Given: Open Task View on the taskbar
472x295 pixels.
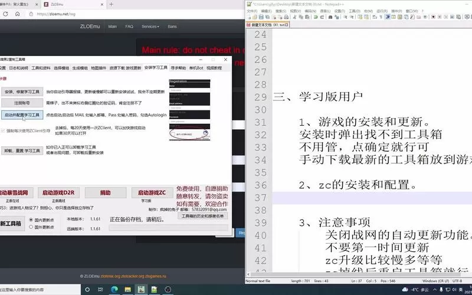Looking at the screenshot, I should click(100, 290).
